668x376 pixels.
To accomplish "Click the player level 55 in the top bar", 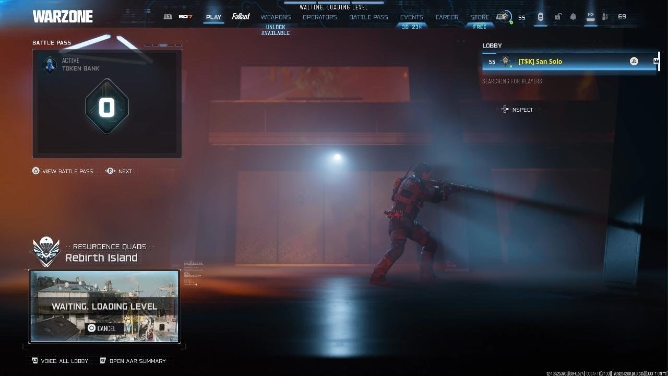I will (x=522, y=17).
